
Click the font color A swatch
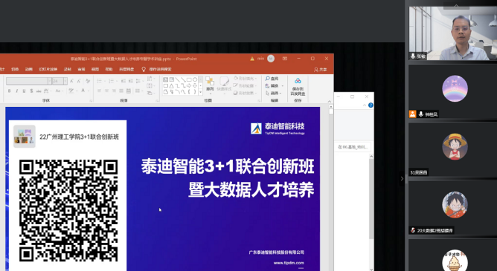(83, 91)
